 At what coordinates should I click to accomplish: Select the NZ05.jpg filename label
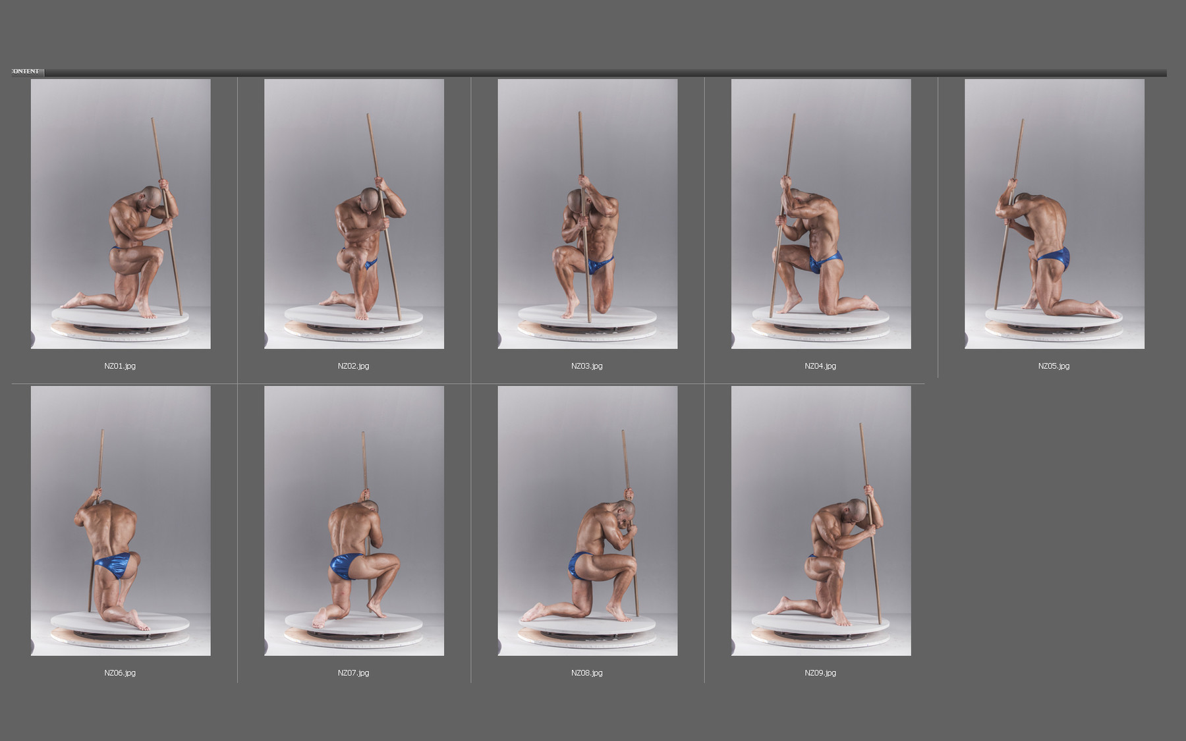[x=1054, y=368]
